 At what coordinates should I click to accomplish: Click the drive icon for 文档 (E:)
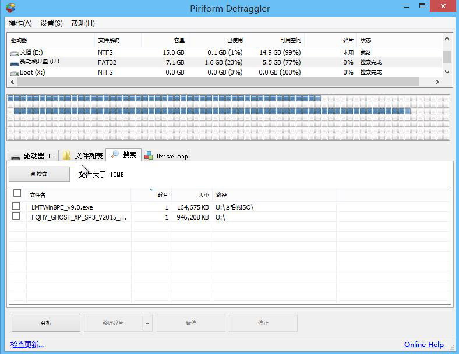[15, 54]
